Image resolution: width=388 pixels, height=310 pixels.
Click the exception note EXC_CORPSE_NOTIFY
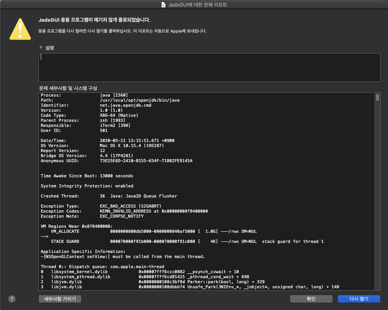(x=122, y=216)
